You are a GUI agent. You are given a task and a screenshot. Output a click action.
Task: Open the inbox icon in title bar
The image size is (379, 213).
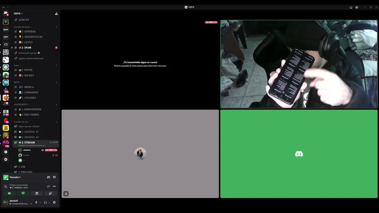click(x=351, y=7)
